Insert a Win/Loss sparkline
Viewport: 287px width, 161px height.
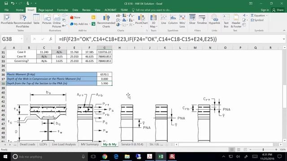pyautogui.click(x=183, y=21)
